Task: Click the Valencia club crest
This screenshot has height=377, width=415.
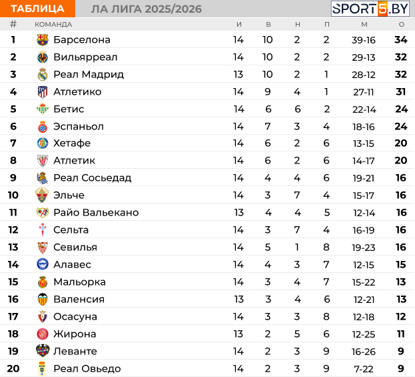Action: click(43, 300)
